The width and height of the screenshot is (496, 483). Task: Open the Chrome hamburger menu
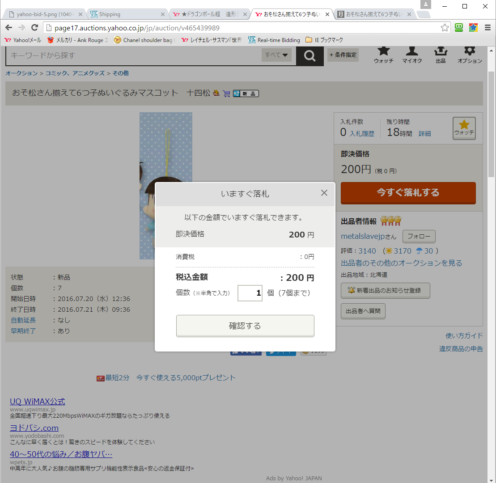(x=488, y=28)
